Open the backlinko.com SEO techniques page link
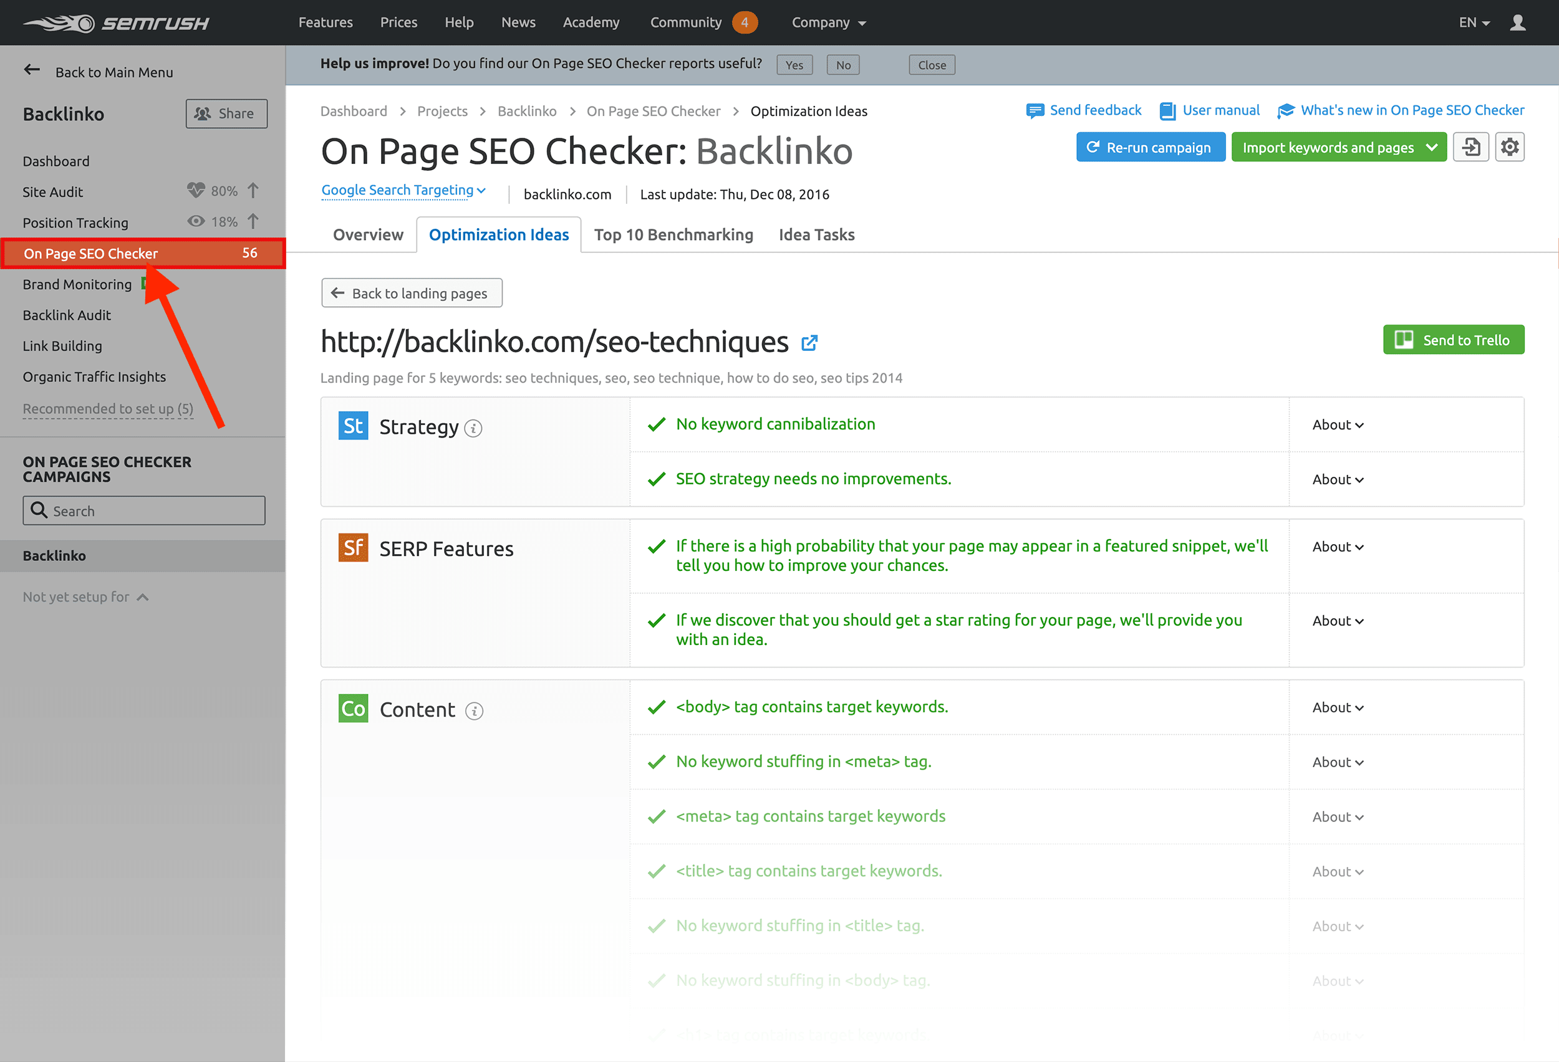The width and height of the screenshot is (1559, 1062). click(x=811, y=342)
